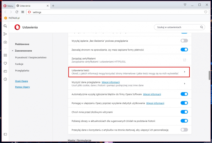The height and width of the screenshot is (143, 212).
Task: Click the "Szukaj w ustawieniach" search field
Action: (177, 27)
